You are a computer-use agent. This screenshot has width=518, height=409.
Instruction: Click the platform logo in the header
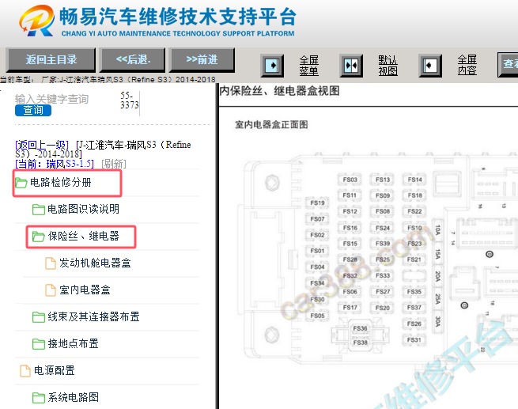point(157,21)
